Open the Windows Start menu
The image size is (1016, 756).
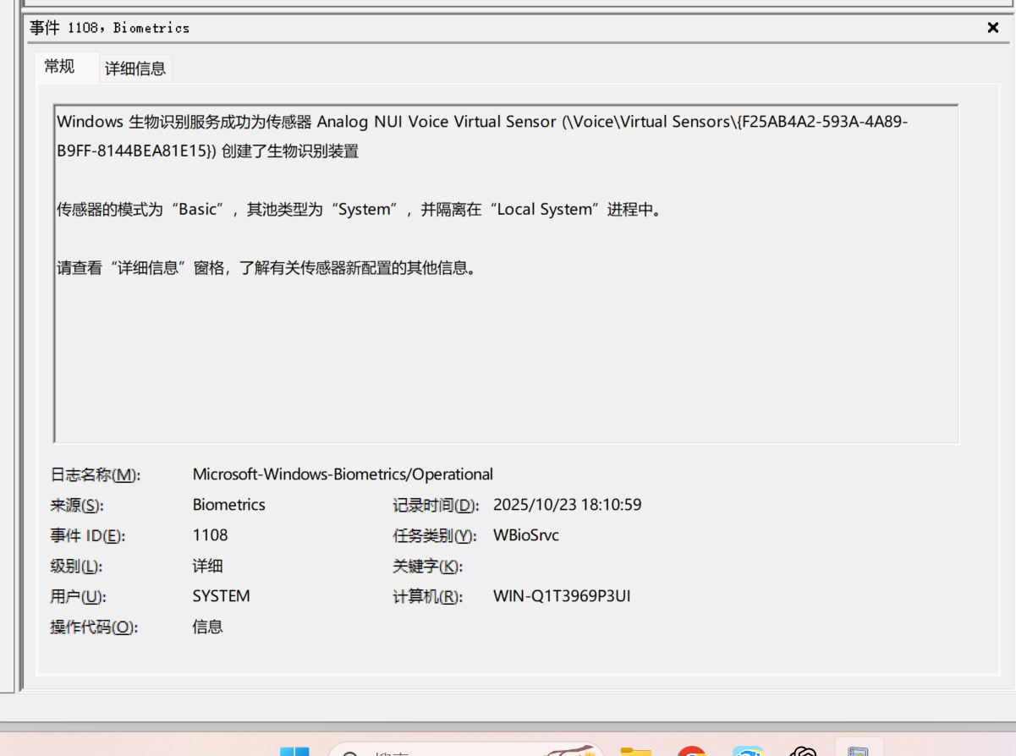[x=294, y=752]
